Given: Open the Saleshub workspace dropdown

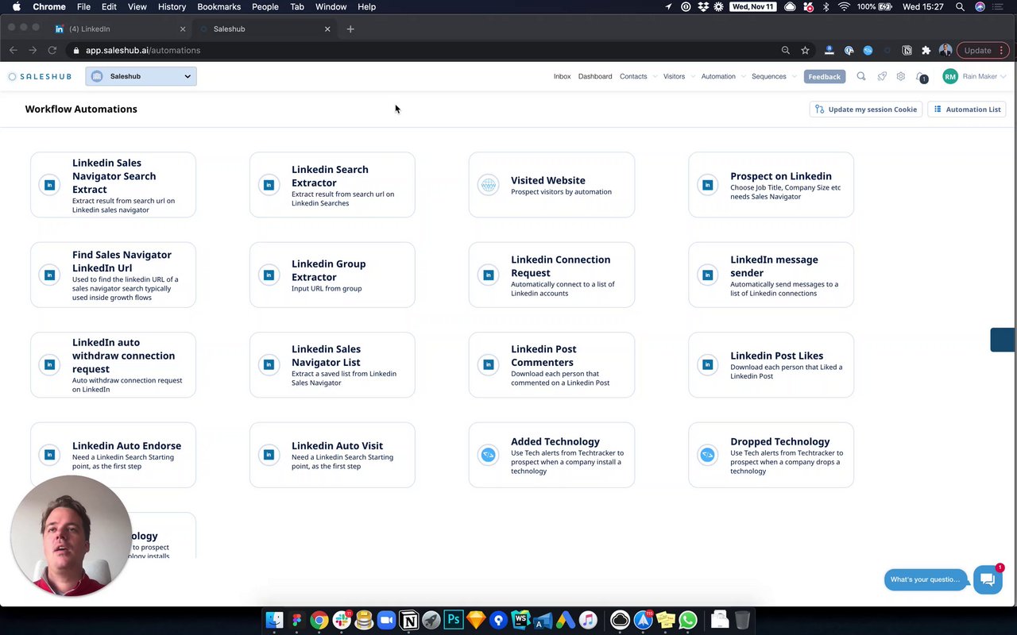Looking at the screenshot, I should click(x=141, y=76).
